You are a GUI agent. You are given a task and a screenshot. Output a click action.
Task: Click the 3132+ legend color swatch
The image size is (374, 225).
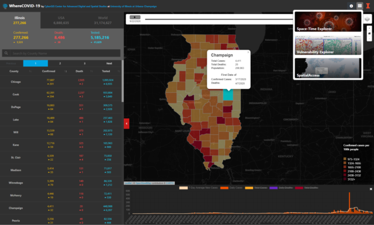coord(345,179)
